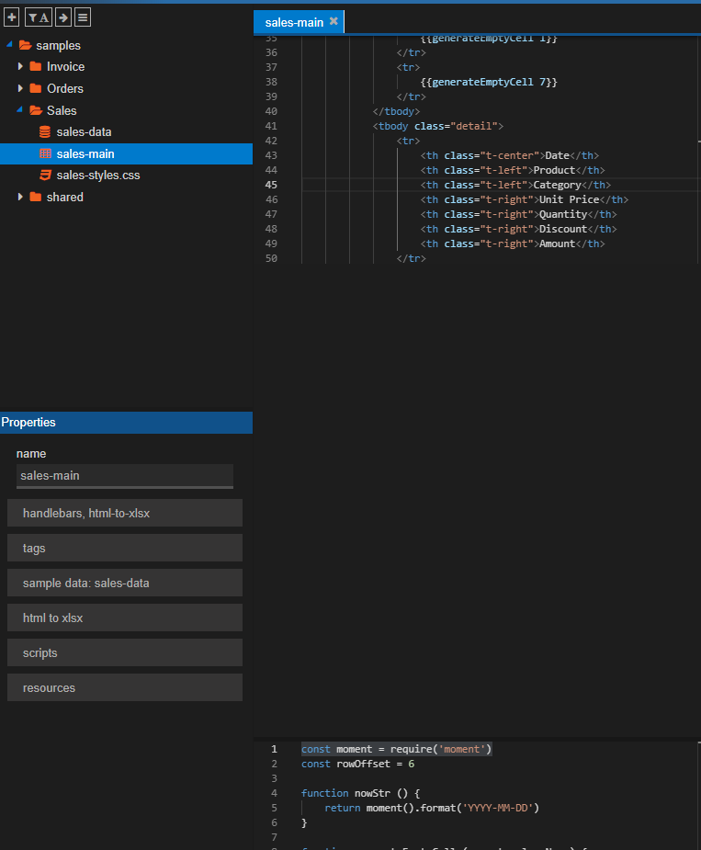Click the name input field showing sales-main
The image size is (701, 850).
(x=124, y=475)
